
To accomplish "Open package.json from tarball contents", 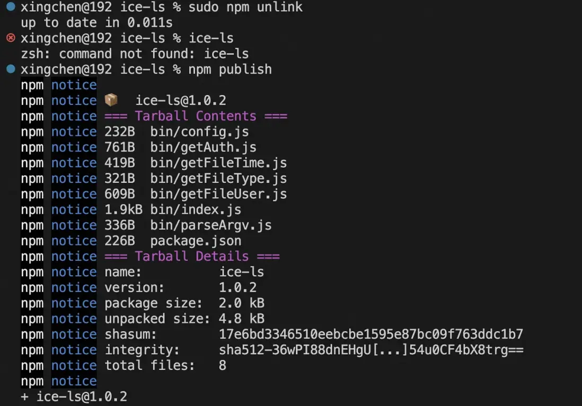I will [x=196, y=241].
